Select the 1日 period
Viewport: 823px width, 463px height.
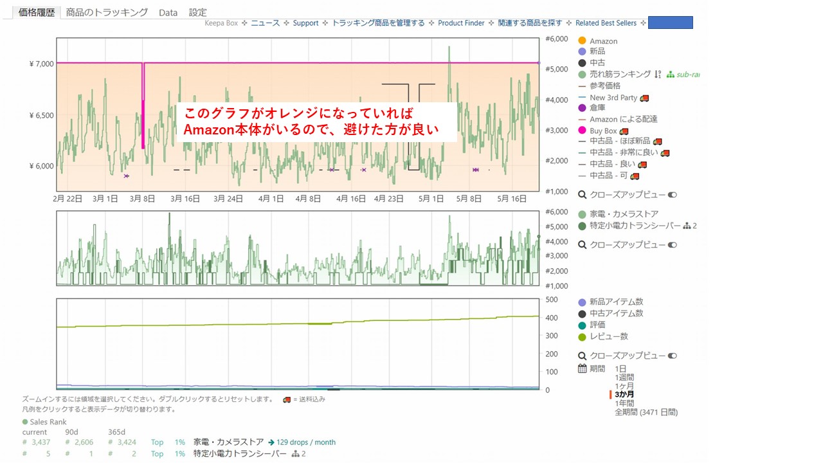pyautogui.click(x=620, y=369)
